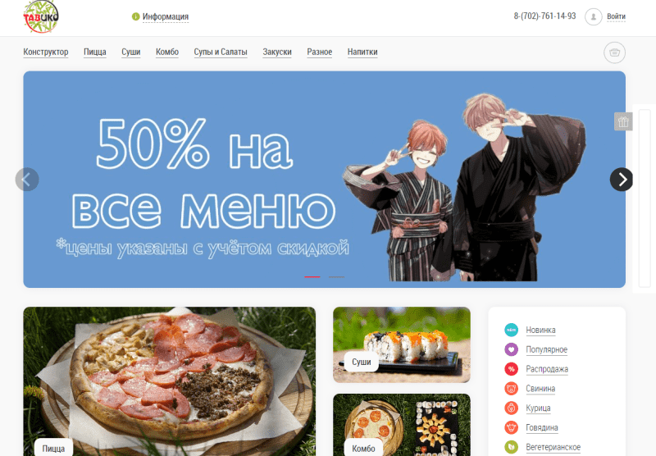Filter by Свинина link
The height and width of the screenshot is (456, 656).
[540, 389]
